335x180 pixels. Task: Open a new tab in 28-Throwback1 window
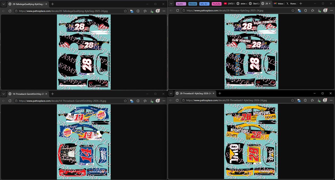[x=220, y=93]
